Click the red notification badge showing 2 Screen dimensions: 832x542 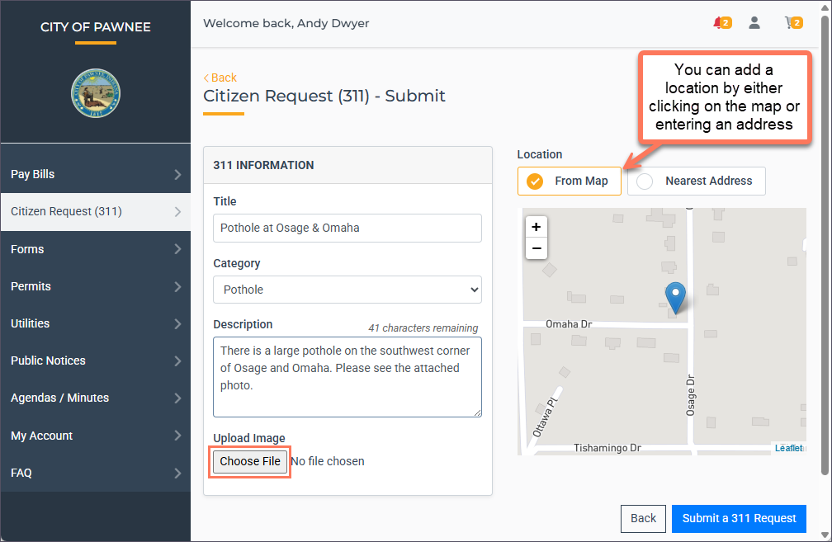pos(726,22)
